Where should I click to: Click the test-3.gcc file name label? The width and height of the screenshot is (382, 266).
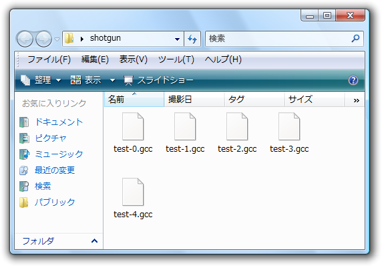pyautogui.click(x=289, y=149)
